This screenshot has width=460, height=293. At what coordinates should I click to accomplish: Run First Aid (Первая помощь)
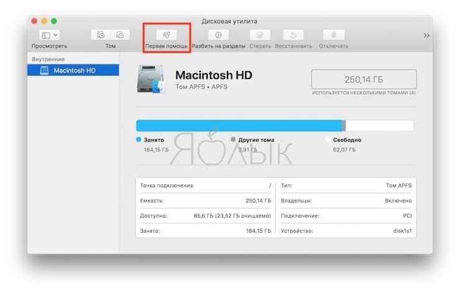pyautogui.click(x=167, y=35)
